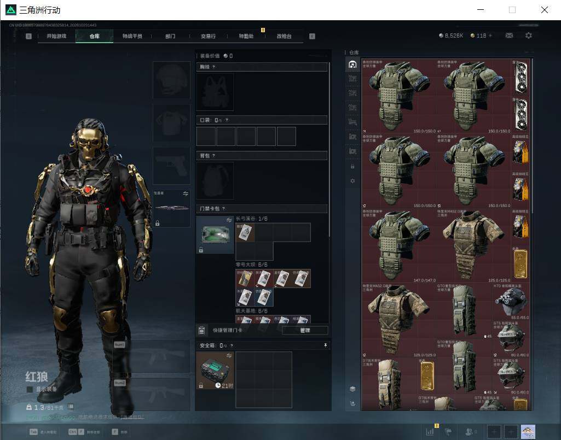Screen dimensions: 561x440
Task: Open the 部门 tab
Action: (x=170, y=36)
